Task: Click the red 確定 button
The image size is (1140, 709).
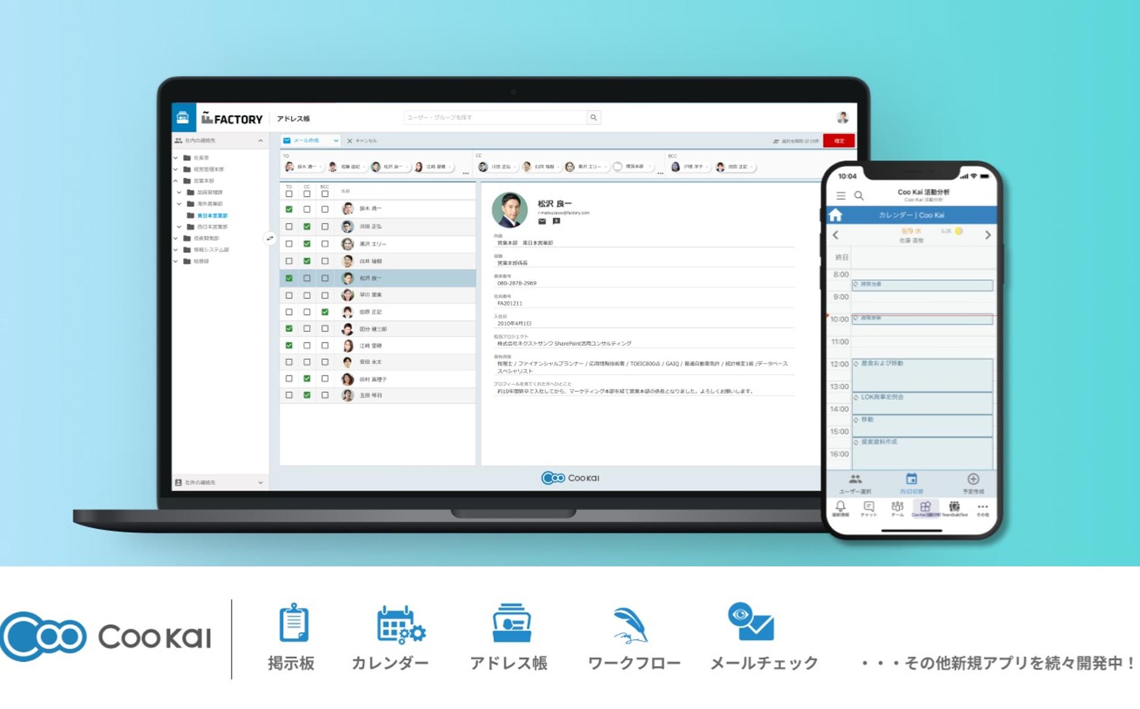Action: click(x=839, y=141)
